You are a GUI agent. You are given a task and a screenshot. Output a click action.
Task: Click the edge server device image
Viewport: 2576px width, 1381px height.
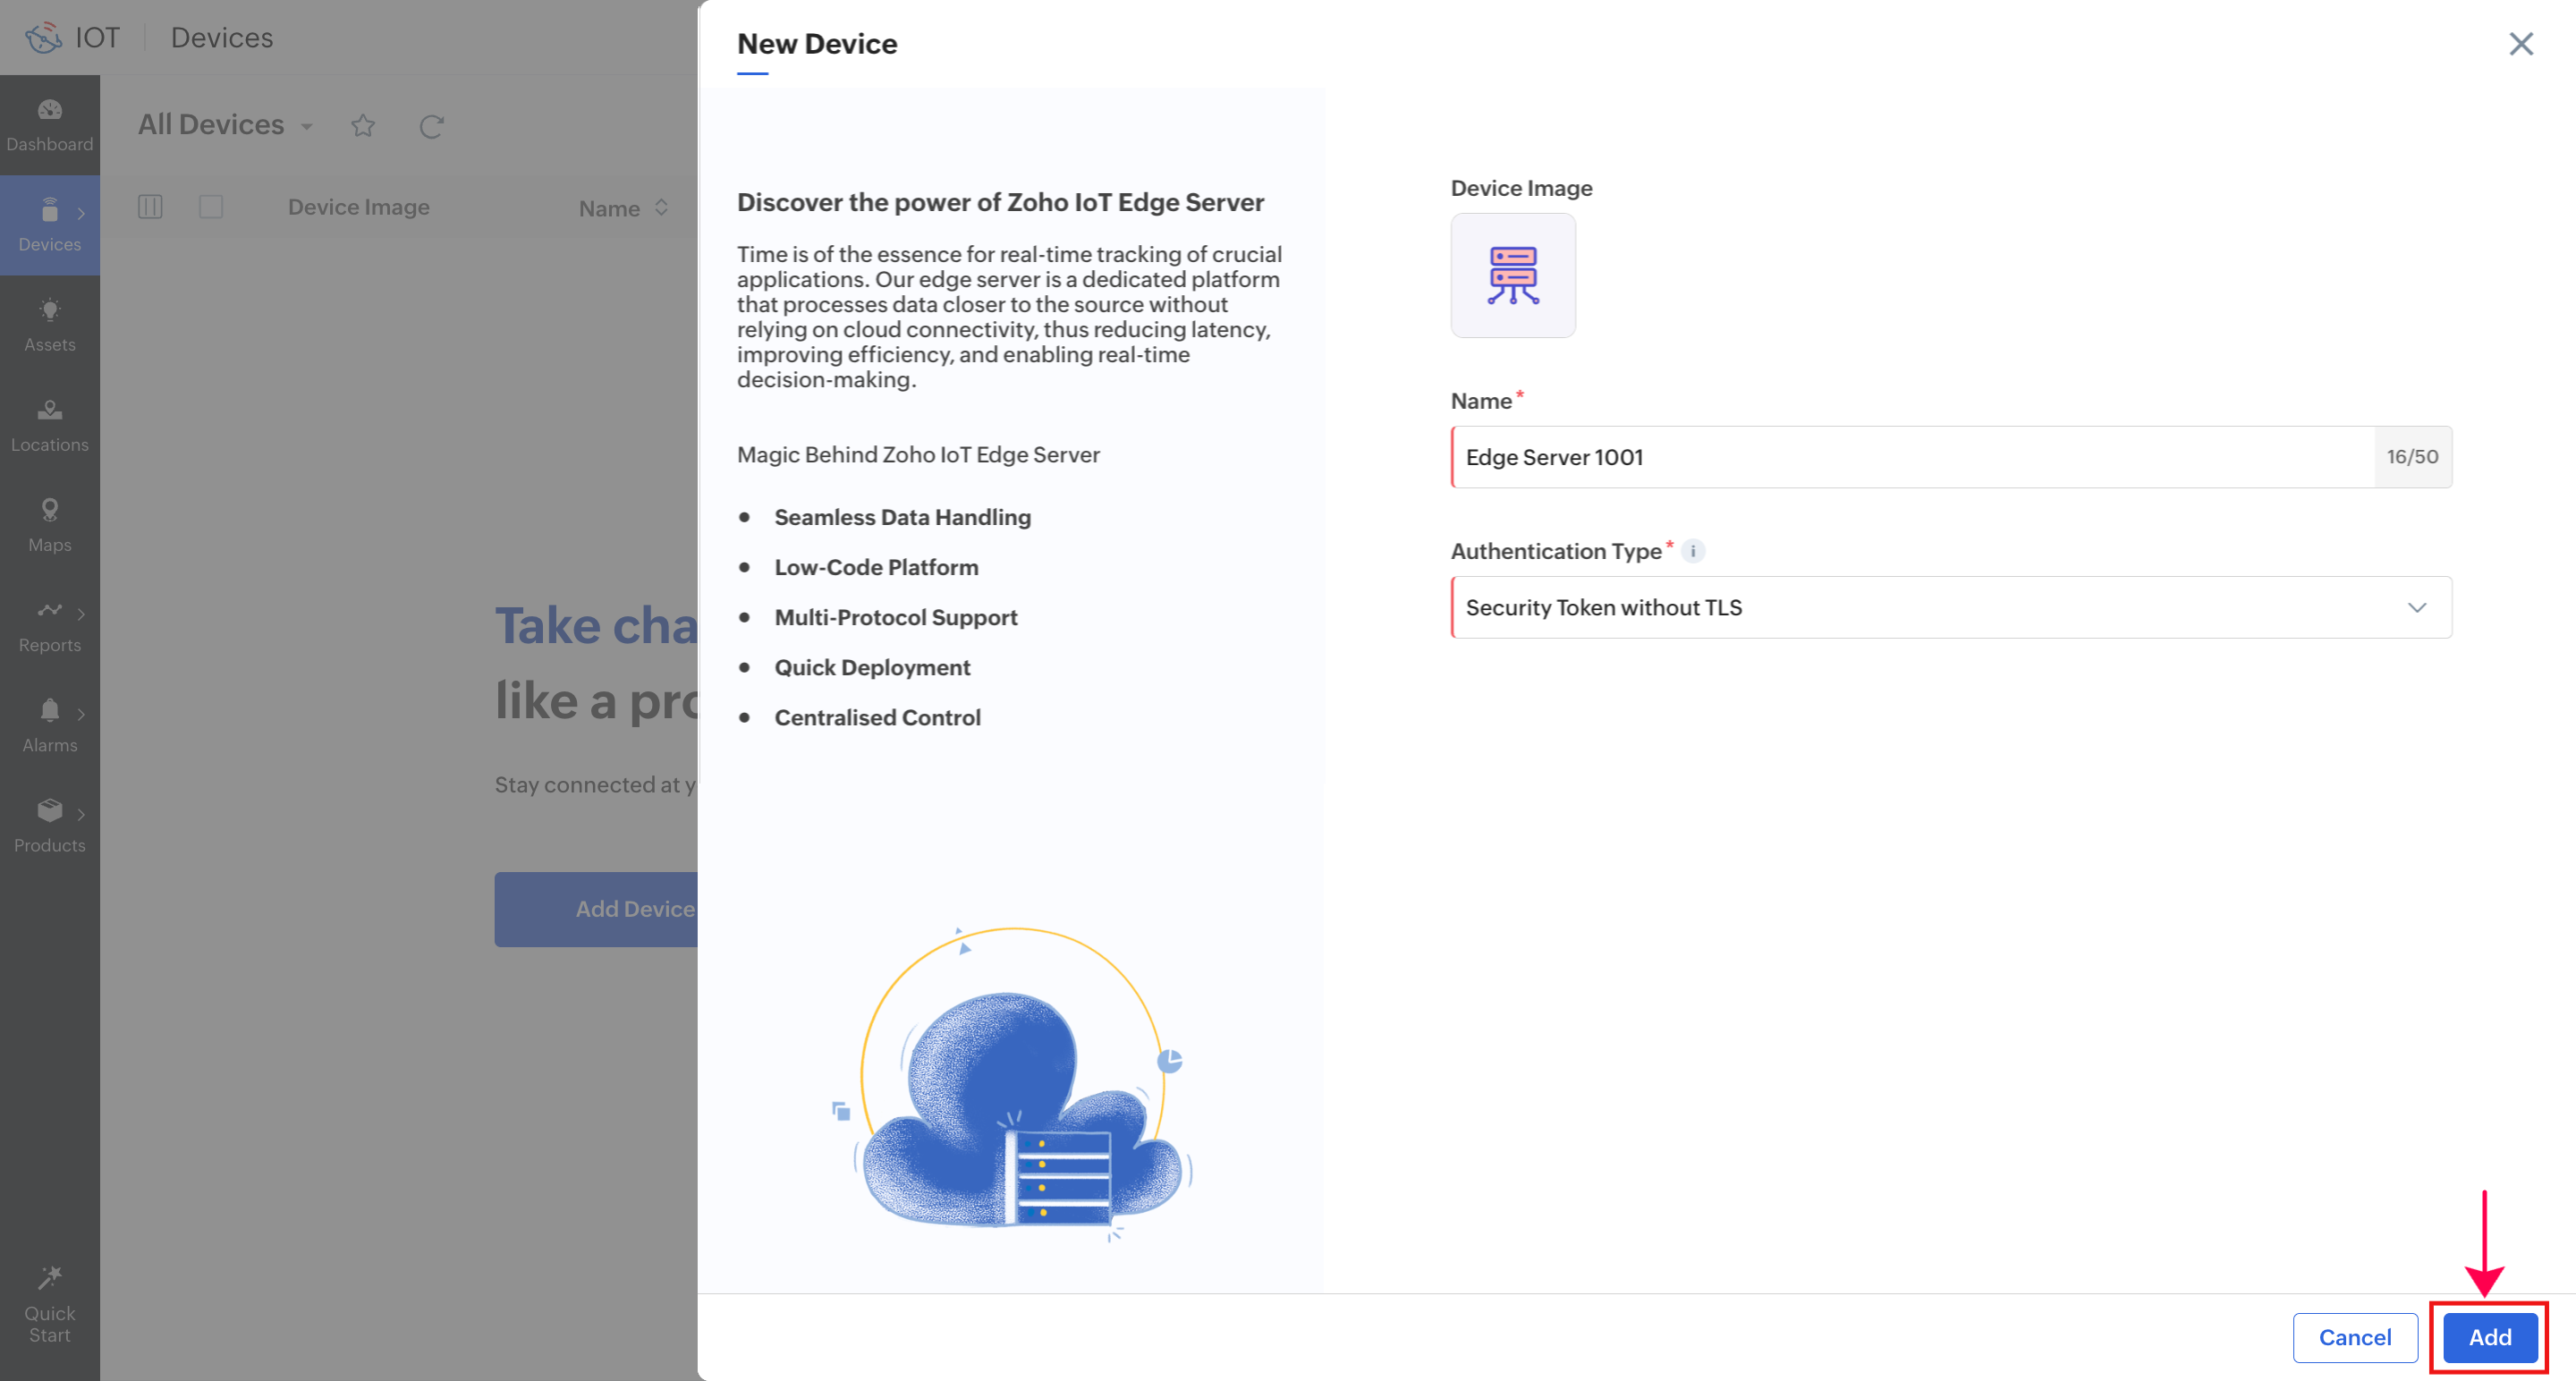click(1513, 275)
